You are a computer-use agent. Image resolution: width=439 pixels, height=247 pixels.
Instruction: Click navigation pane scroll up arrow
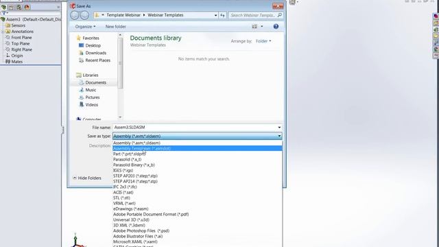(x=120, y=35)
